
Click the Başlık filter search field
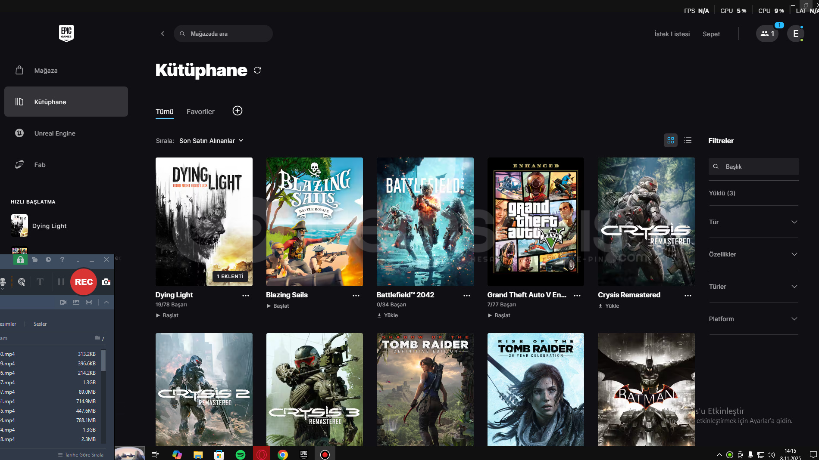pos(753,167)
